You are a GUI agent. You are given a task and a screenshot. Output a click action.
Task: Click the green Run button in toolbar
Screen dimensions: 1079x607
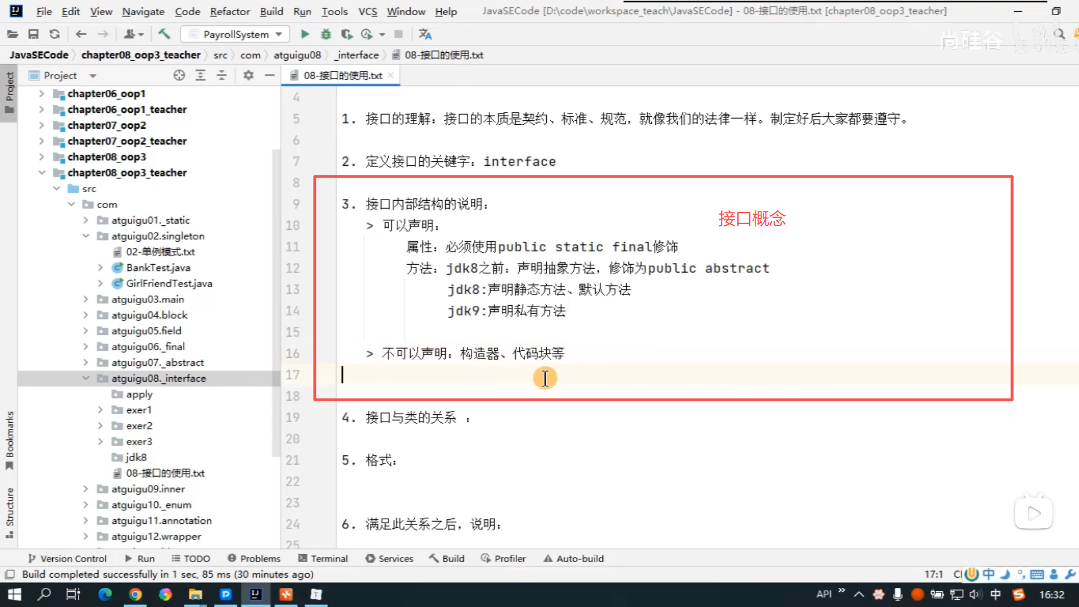[305, 34]
